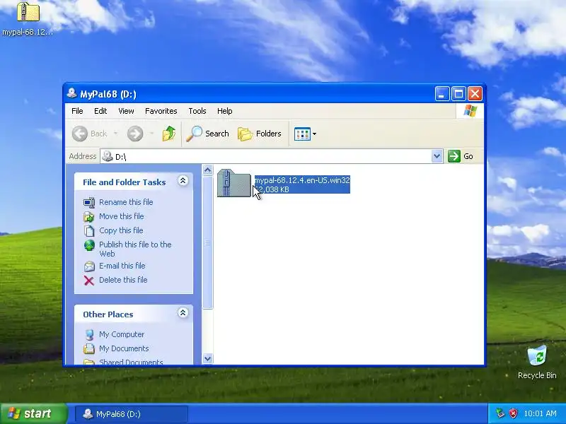The image size is (566, 424).
Task: Click Copy this file
Action: point(121,230)
